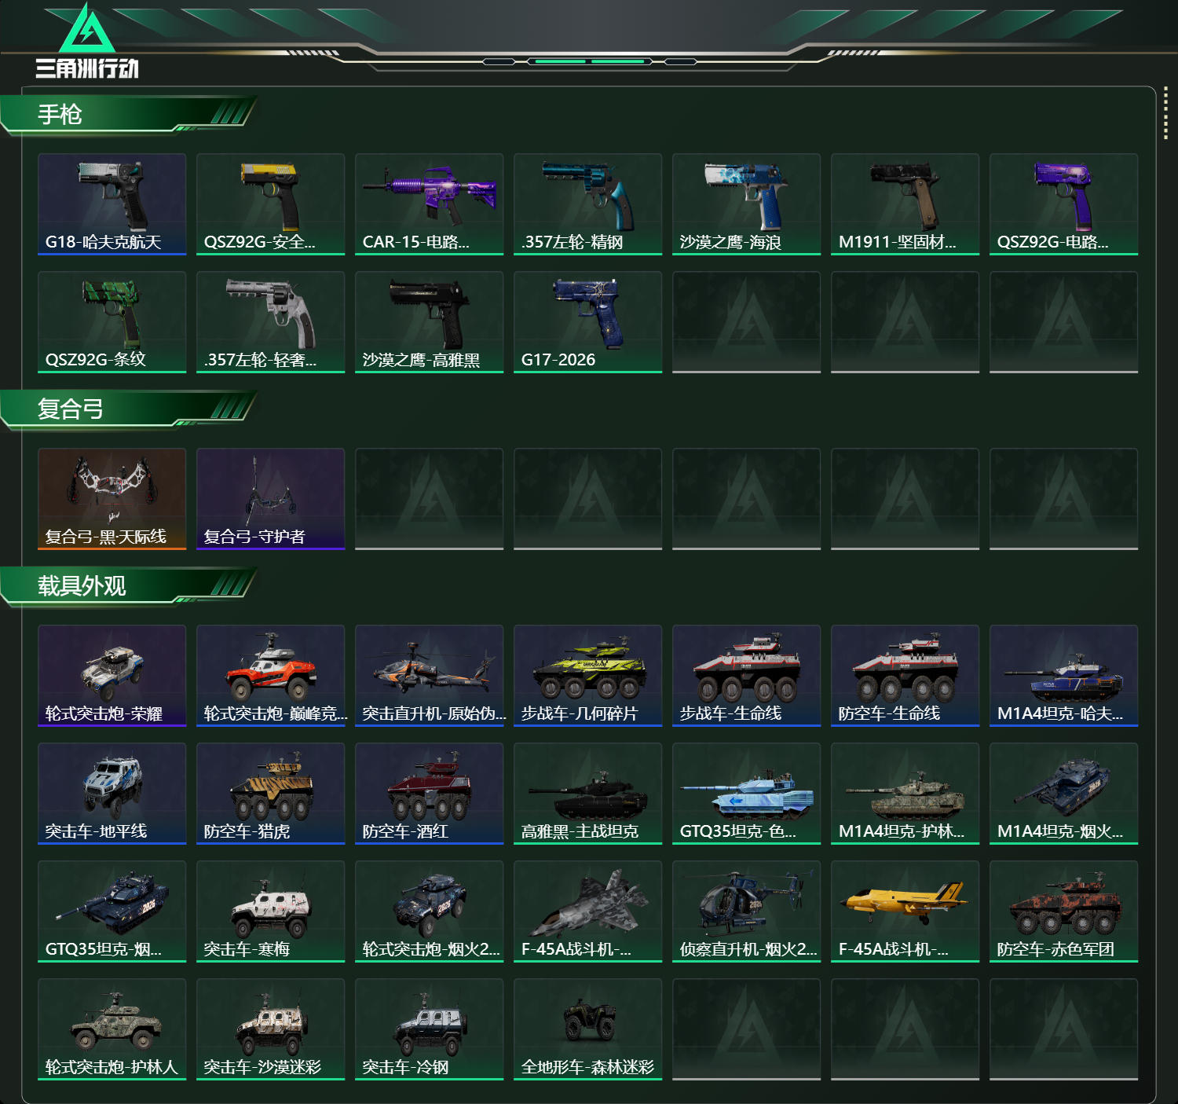Image resolution: width=1178 pixels, height=1104 pixels.
Task: Click the vertical scrollbar handle
Action: pyautogui.click(x=1165, y=114)
